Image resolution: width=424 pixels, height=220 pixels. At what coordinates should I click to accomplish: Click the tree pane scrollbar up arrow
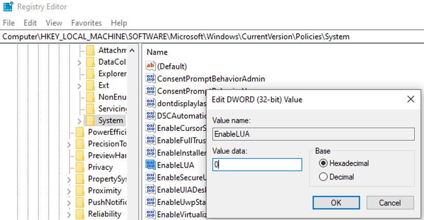pyautogui.click(x=132, y=51)
